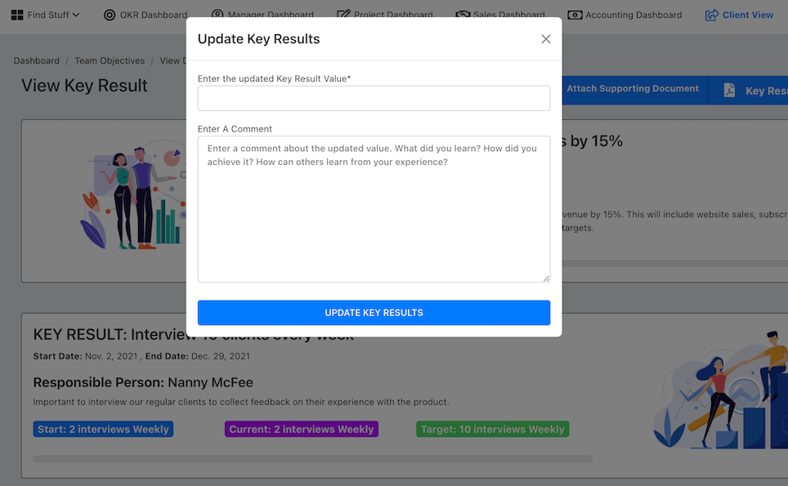Focus the updated Key Result Value field

[374, 98]
